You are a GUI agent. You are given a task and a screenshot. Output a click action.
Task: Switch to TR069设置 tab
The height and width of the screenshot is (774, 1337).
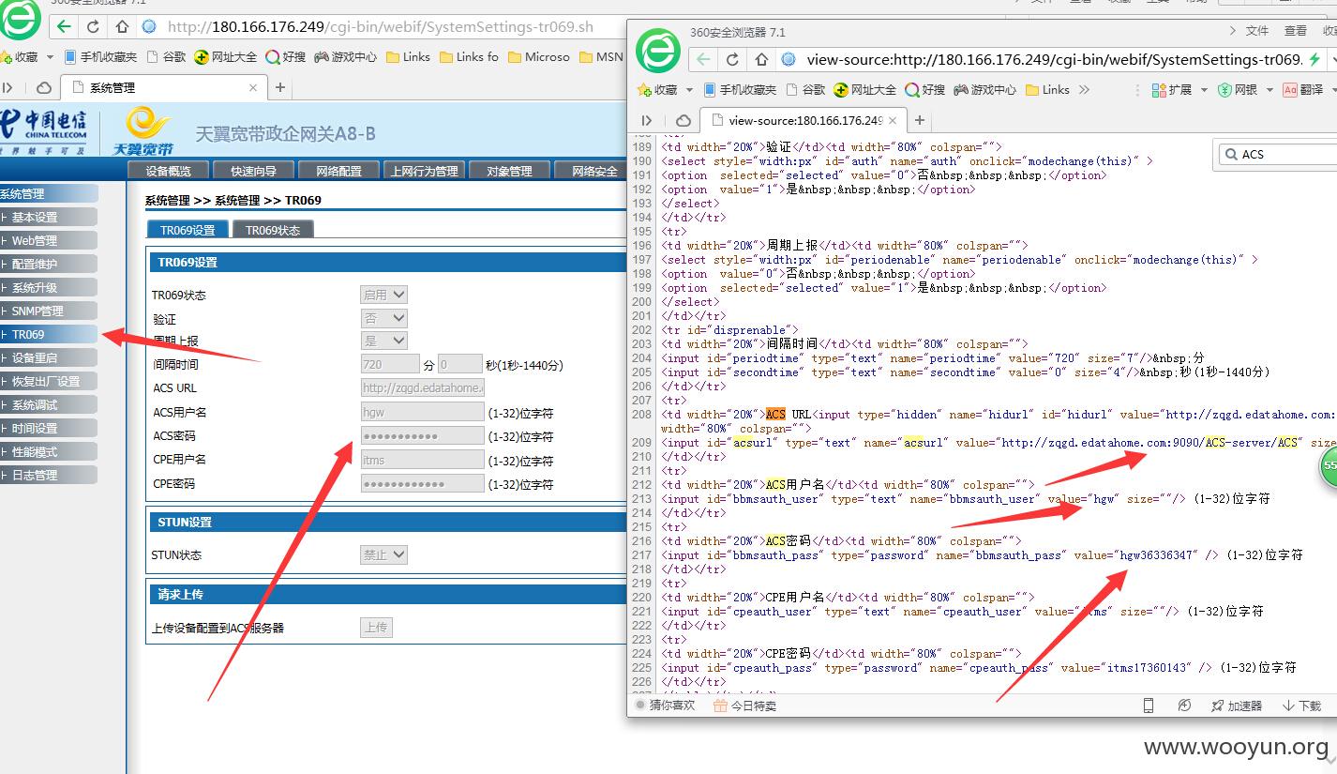click(x=188, y=230)
